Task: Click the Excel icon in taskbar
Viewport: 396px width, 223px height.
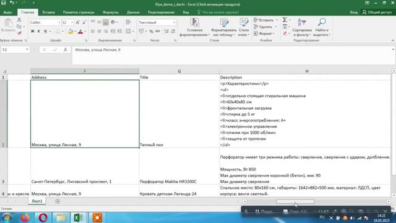Action: point(79,217)
